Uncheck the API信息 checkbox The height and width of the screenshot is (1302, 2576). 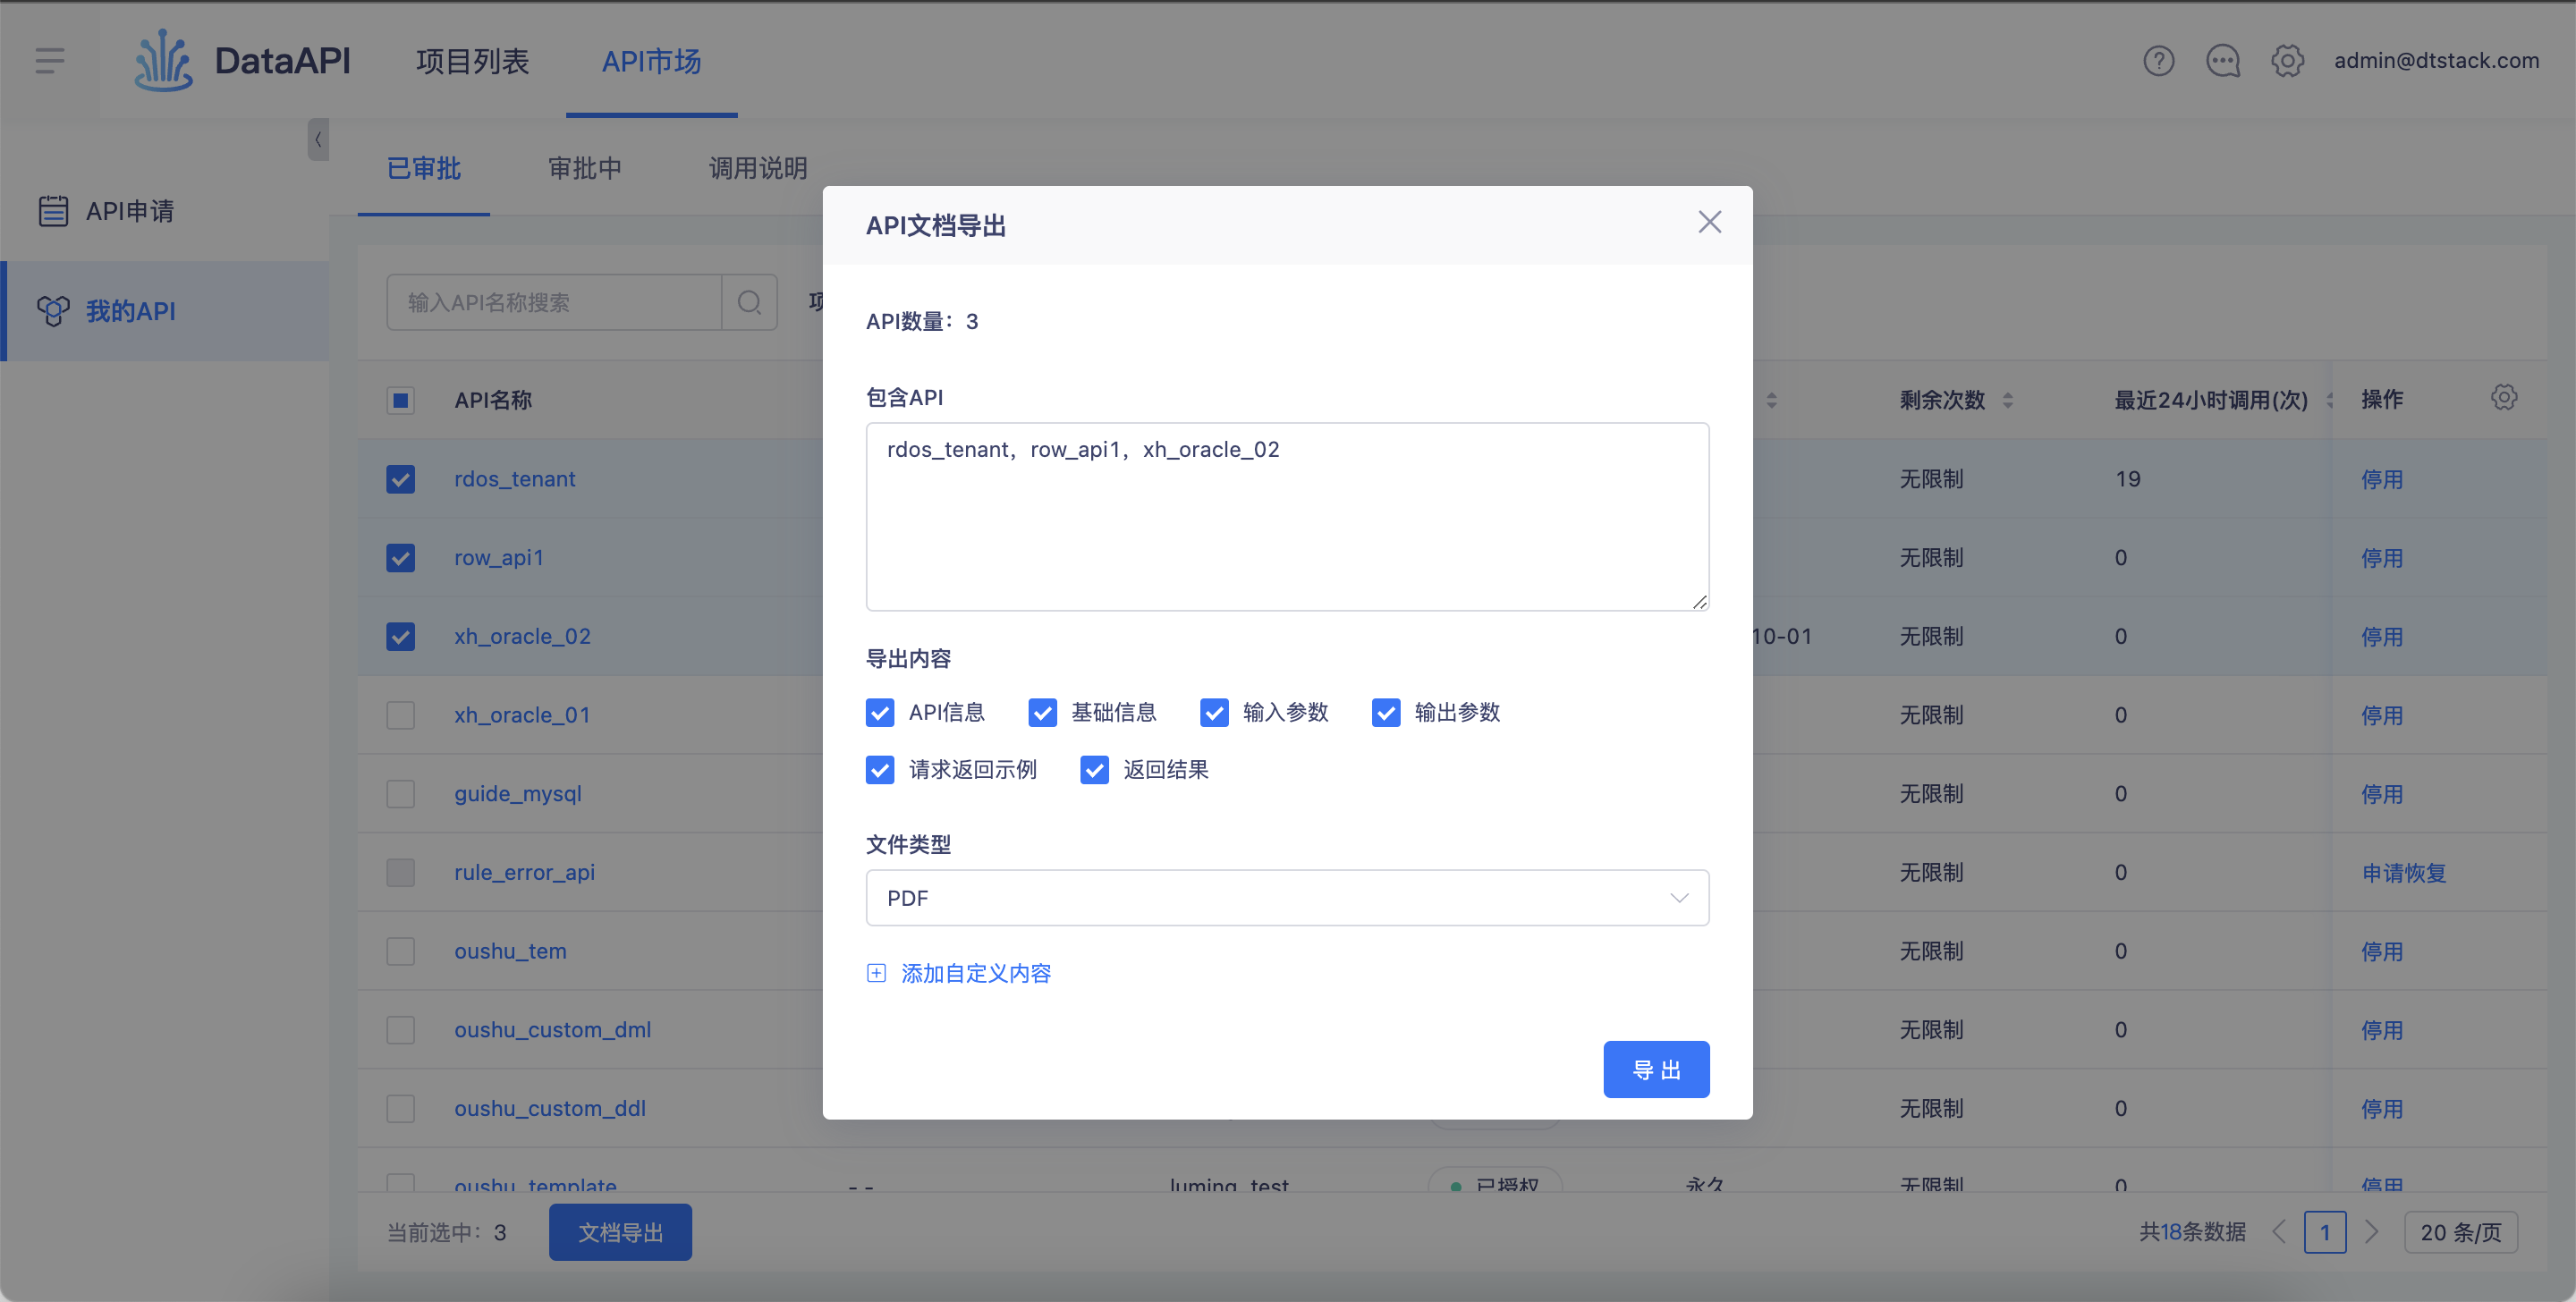pyautogui.click(x=880, y=712)
